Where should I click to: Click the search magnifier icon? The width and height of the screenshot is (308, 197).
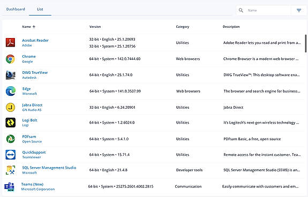(241, 10)
